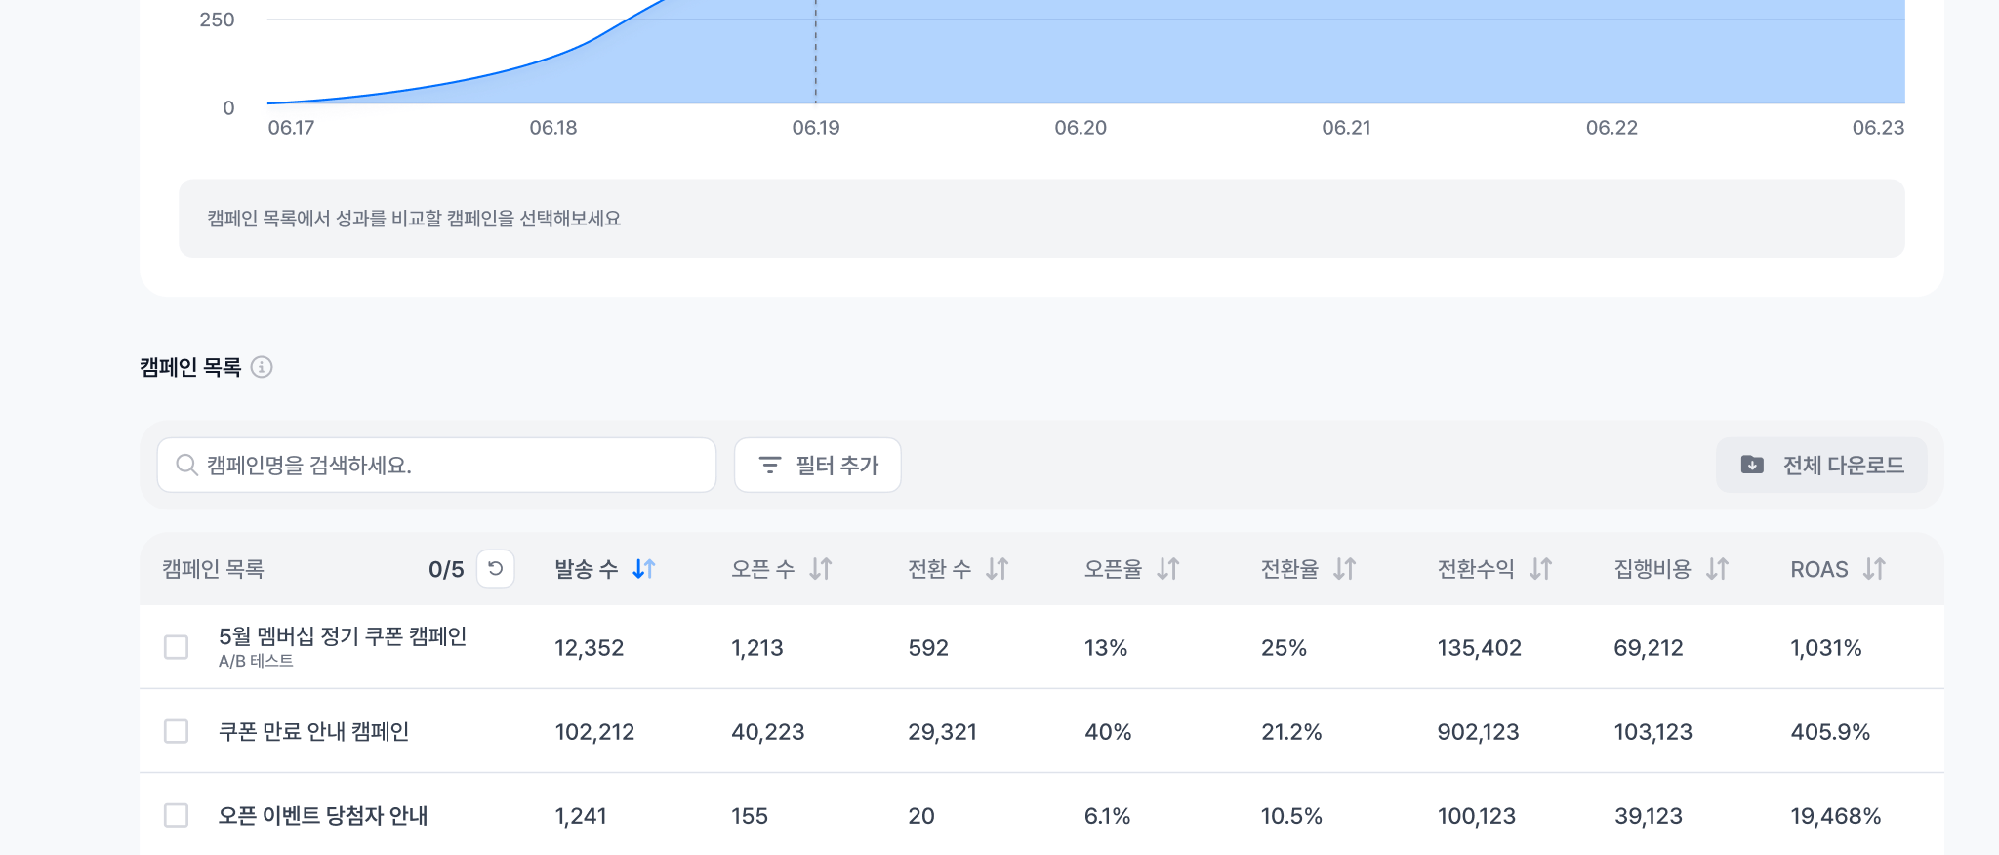
Task: Sort table by 집행비용 arrows
Action: (1717, 568)
